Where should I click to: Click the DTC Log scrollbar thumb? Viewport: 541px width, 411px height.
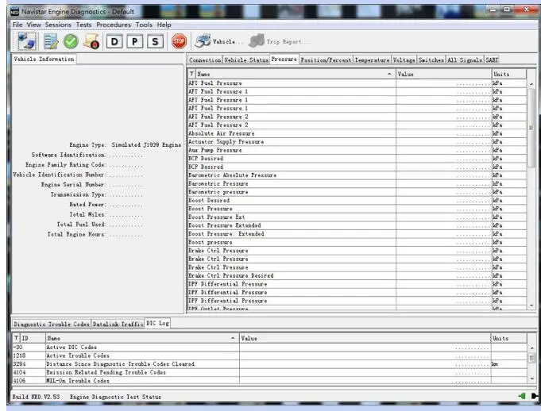(531, 358)
